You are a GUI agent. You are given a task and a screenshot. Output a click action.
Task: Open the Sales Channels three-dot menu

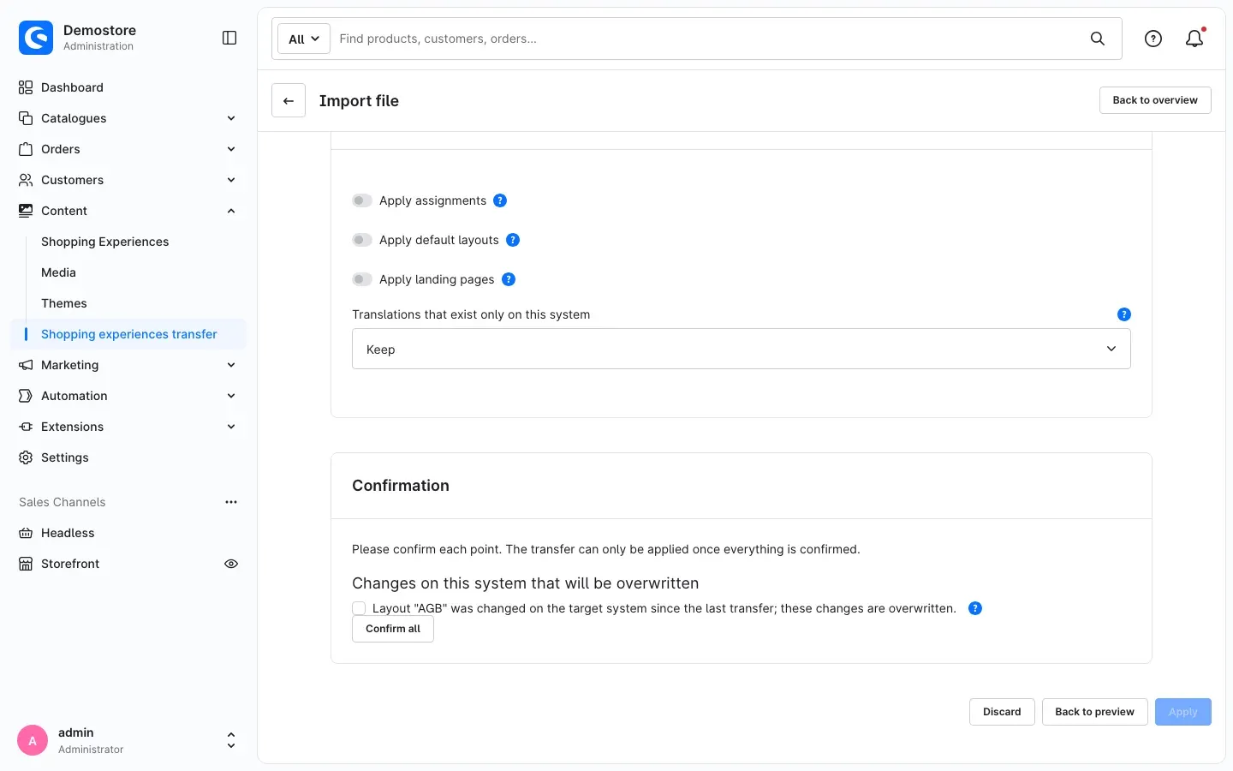tap(231, 502)
